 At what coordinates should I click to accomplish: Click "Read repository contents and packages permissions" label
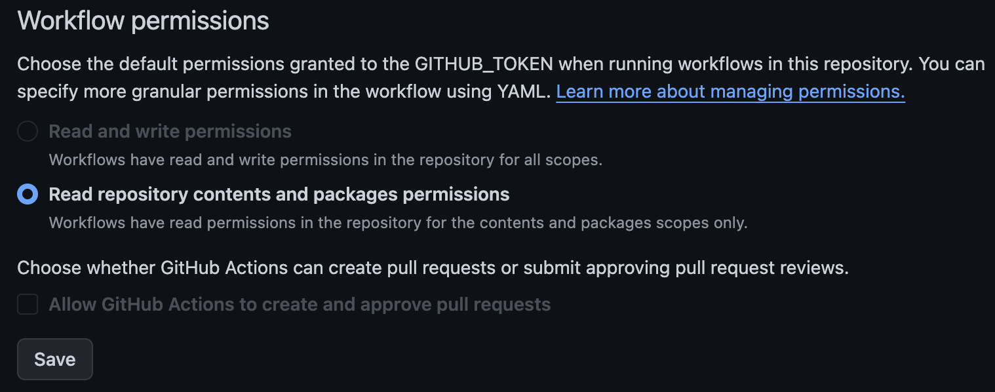279,195
